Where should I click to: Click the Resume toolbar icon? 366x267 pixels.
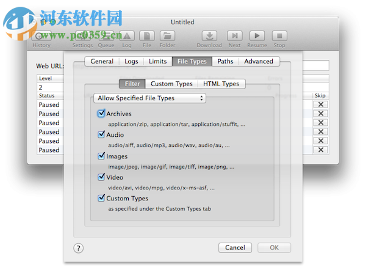point(257,36)
